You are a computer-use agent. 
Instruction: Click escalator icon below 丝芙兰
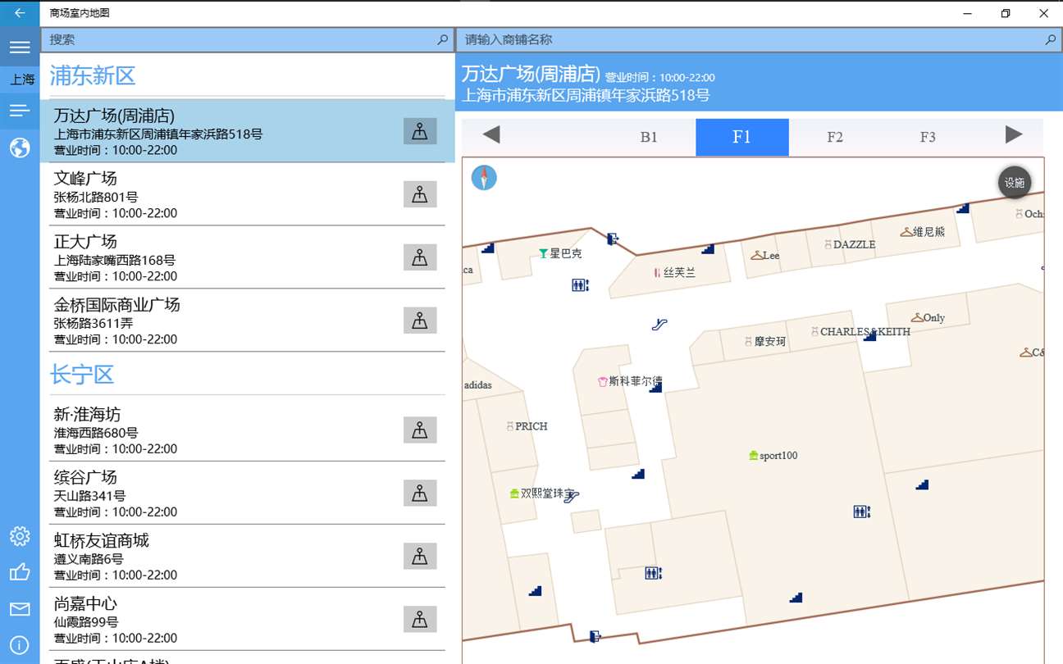point(659,325)
